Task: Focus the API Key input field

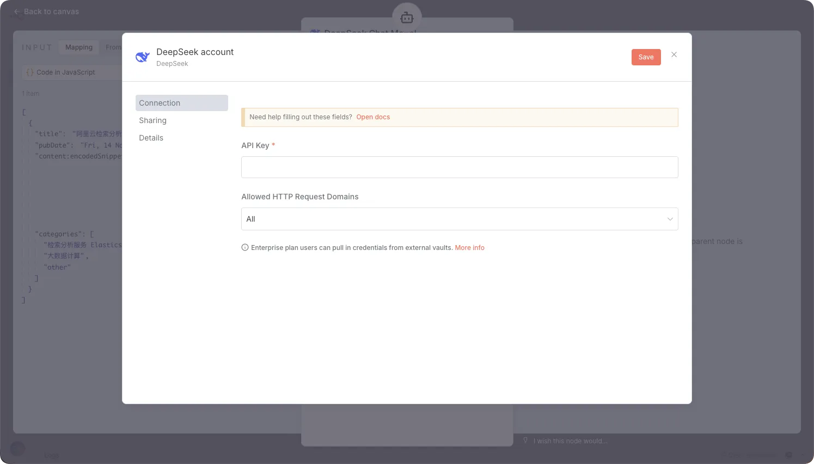Action: click(x=459, y=167)
